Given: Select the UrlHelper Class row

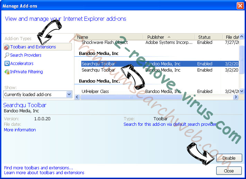Looking at the screenshot, I should pos(160,91).
